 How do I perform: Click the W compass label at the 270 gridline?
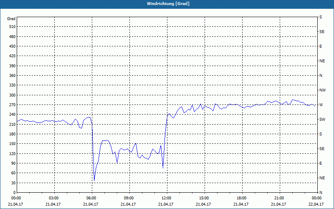point(321,105)
